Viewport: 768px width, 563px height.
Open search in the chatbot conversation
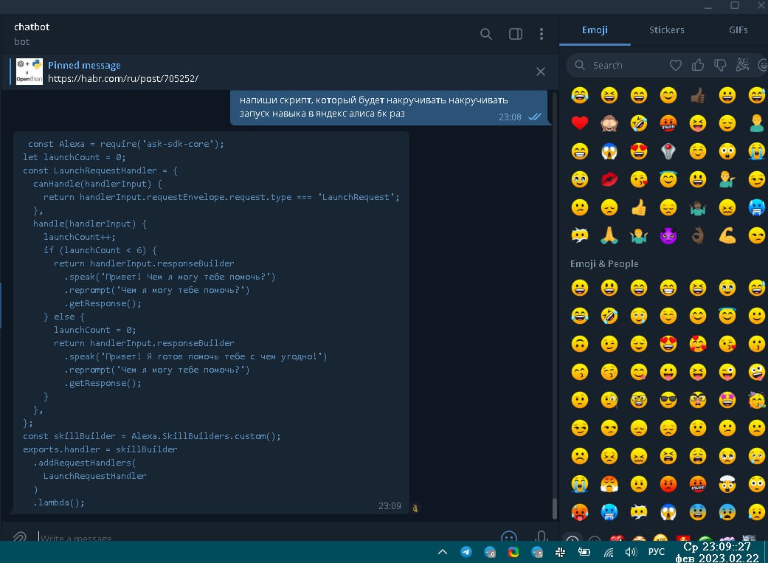click(x=486, y=34)
